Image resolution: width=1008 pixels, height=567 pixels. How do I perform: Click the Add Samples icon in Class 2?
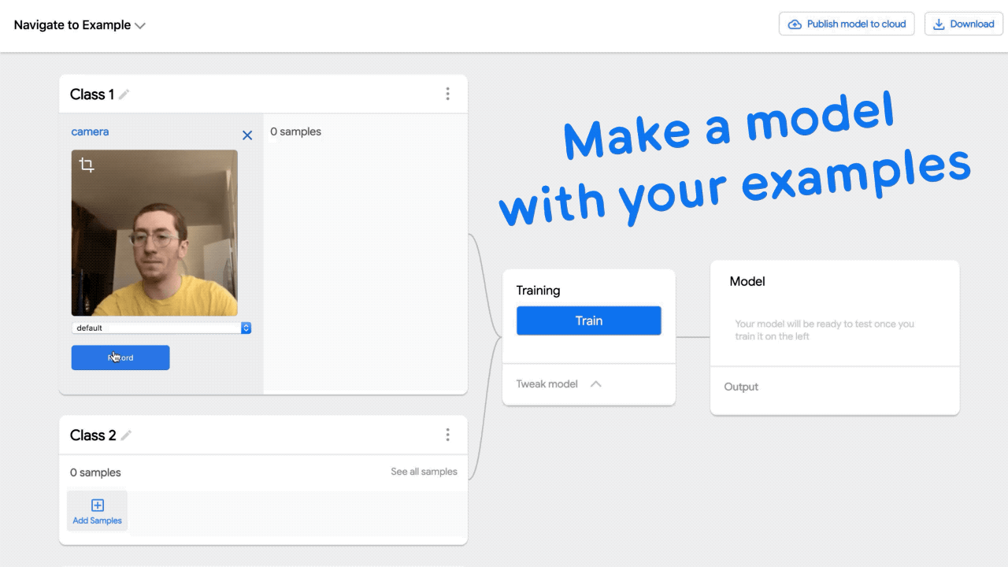[96, 505]
